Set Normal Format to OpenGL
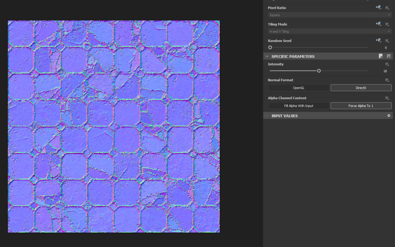Viewport: 395px width, 247px height. [299, 88]
